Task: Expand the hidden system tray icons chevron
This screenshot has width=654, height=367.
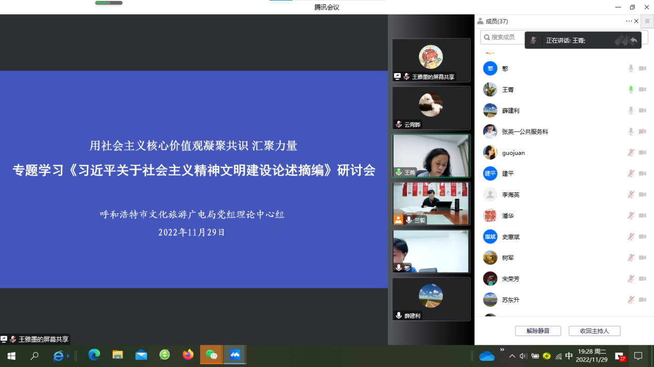Action: (512, 356)
